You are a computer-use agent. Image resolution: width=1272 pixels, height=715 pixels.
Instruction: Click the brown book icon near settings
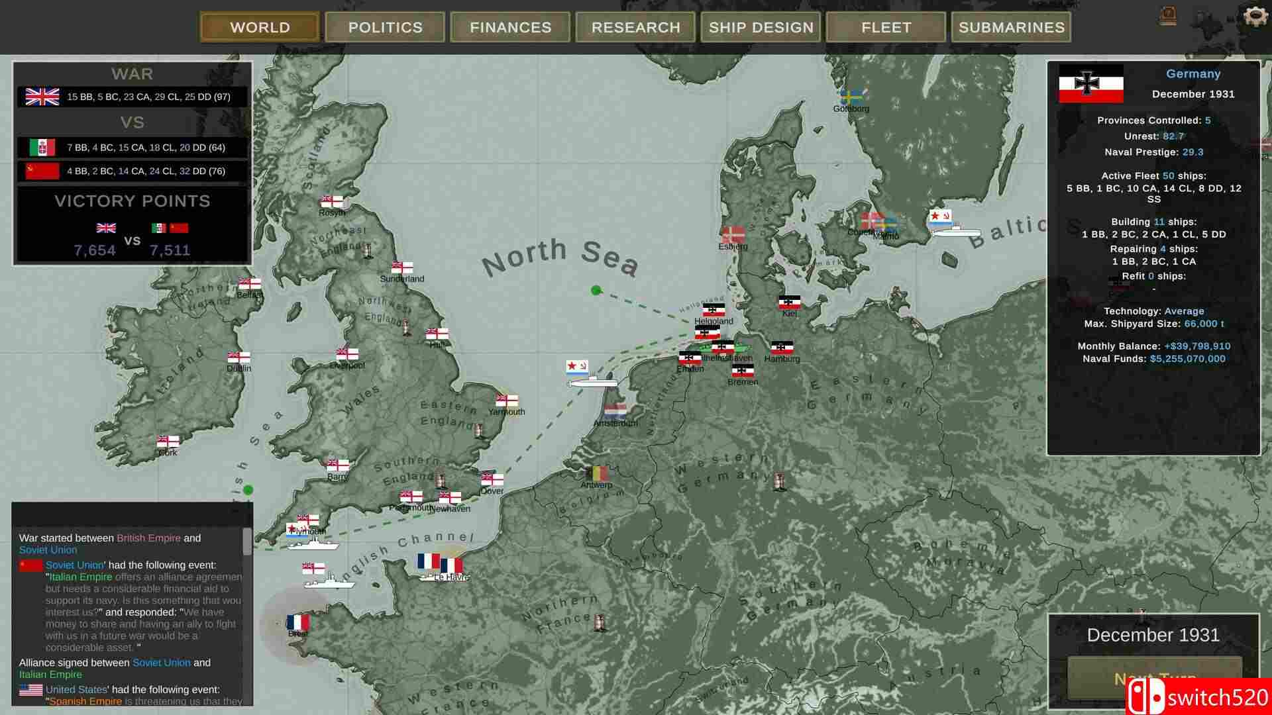tap(1168, 16)
